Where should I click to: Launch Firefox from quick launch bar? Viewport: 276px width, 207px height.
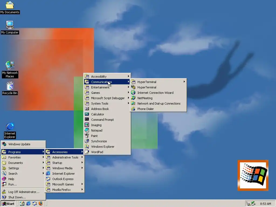point(41,203)
